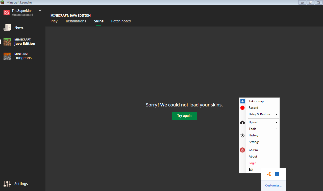This screenshot has width=323, height=191.
Task: Click the Upload cloud icon
Action: coord(242,122)
